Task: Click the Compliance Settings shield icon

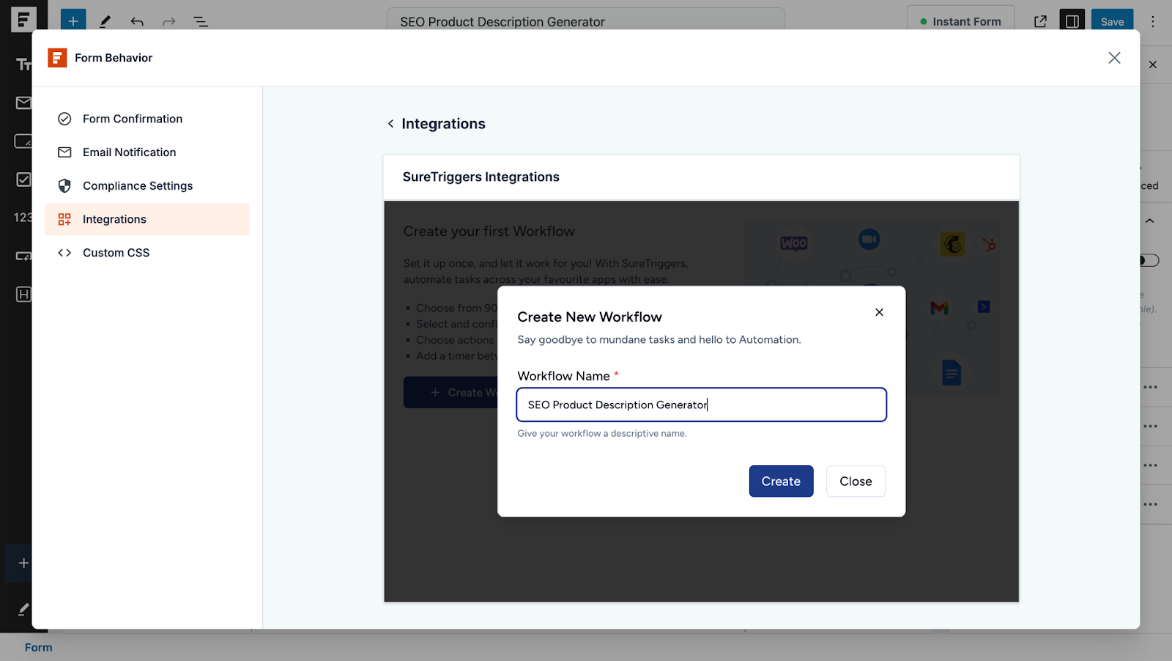Action: (x=64, y=185)
